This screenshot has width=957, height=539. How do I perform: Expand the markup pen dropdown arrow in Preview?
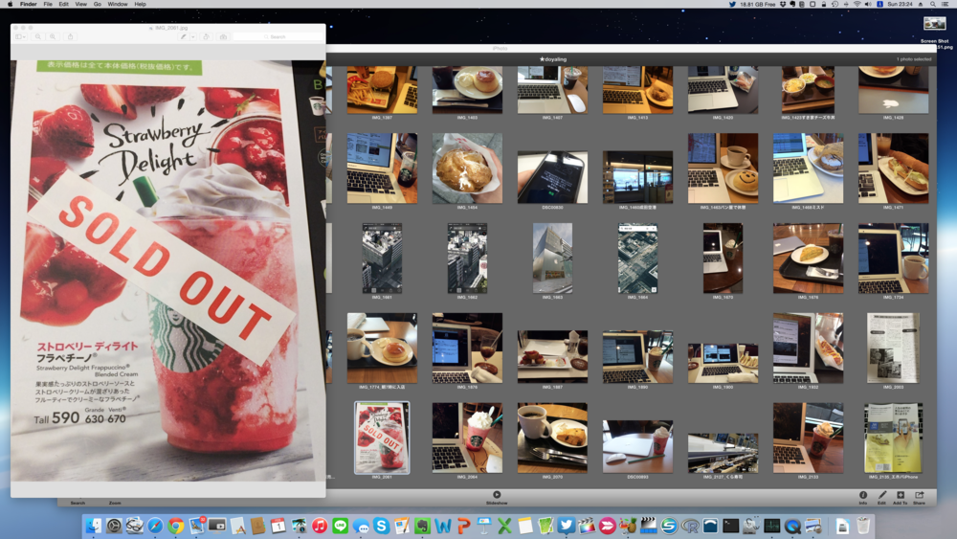point(193,36)
